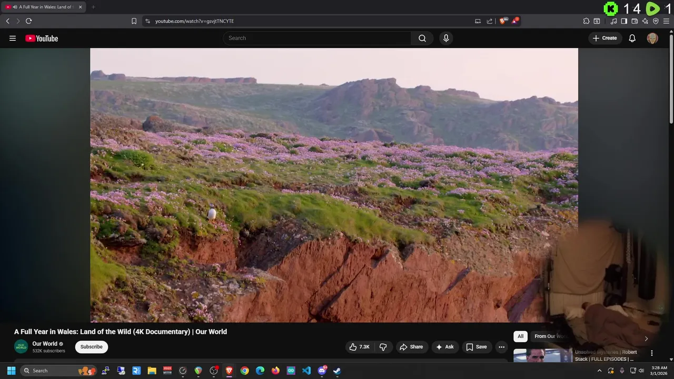The image size is (674, 379).
Task: Reload the page with the refresh icon
Action: [28, 21]
